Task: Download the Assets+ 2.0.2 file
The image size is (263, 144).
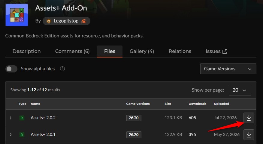Action: (249, 118)
